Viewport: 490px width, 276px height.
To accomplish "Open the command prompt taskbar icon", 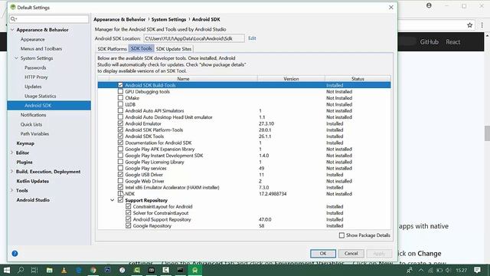I will [x=181, y=270].
